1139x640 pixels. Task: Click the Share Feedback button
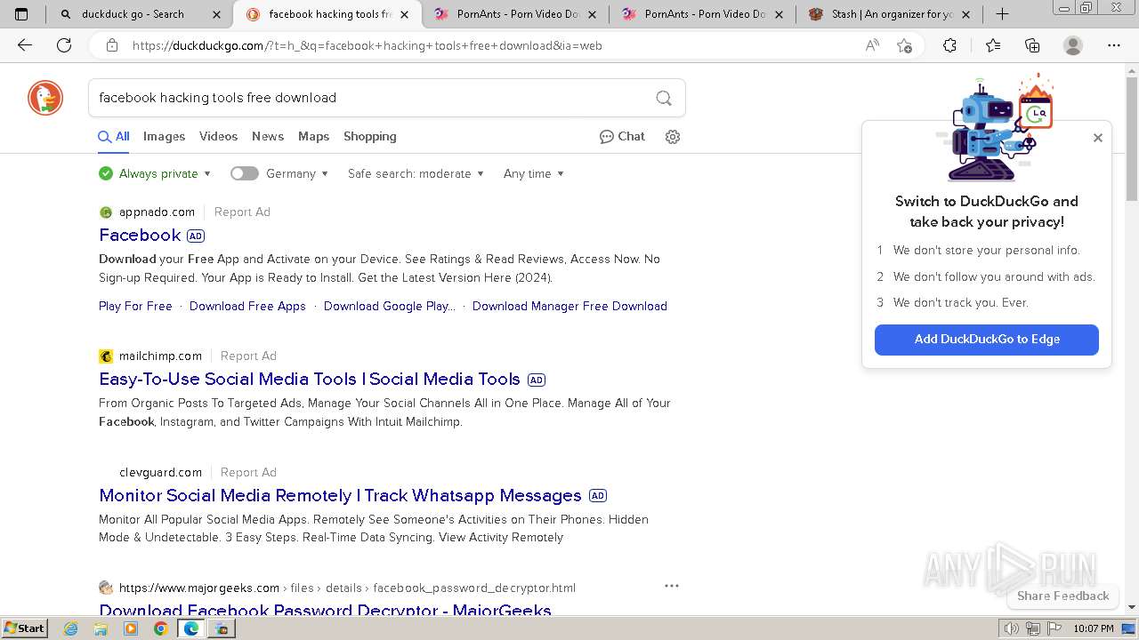[1062, 596]
